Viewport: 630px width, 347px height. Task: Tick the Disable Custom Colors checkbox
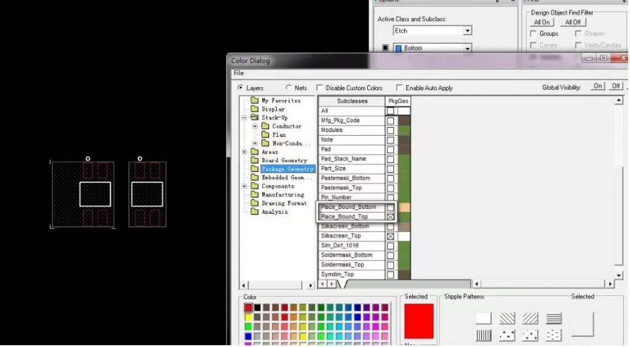(x=320, y=88)
